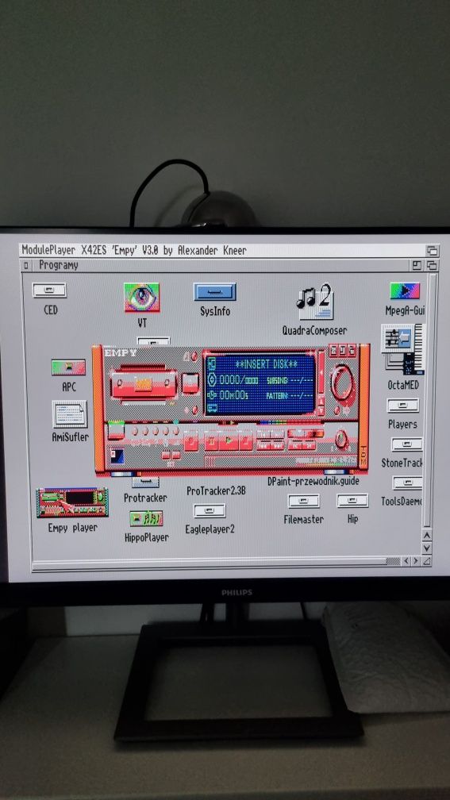Click the scroll right arrow of Programy window

[x=416, y=561]
